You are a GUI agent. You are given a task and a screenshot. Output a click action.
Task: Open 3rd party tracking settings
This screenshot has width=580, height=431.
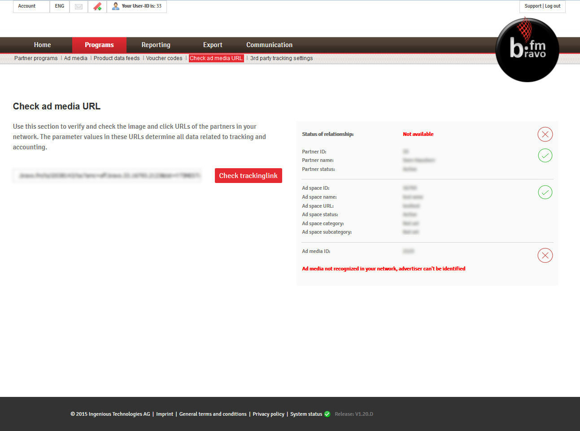[281, 58]
